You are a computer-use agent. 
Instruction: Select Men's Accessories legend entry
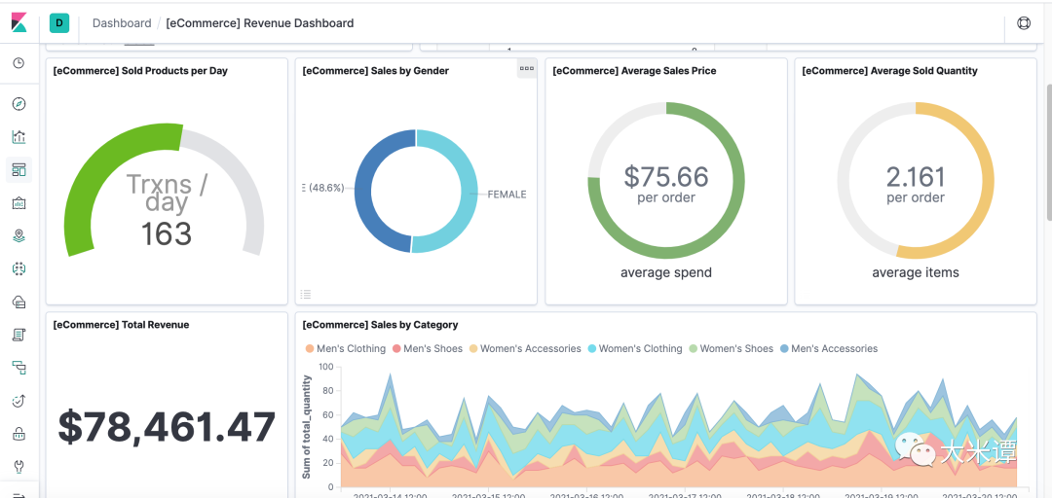click(829, 348)
